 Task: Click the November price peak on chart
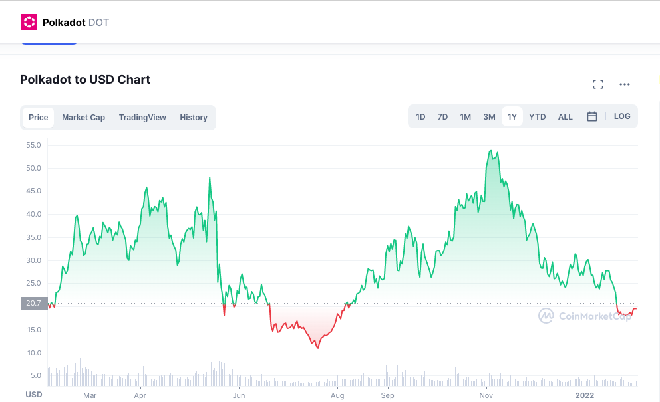[x=491, y=151]
